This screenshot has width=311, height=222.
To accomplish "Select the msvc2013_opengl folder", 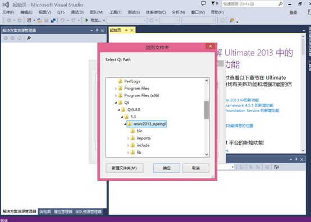I will click(x=147, y=124).
